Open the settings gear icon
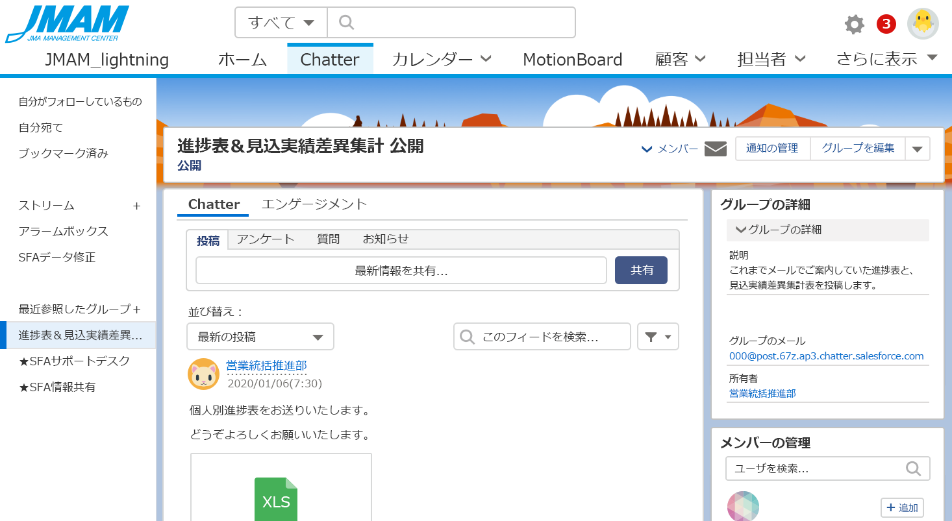Screen dimensions: 952x521 (854, 25)
